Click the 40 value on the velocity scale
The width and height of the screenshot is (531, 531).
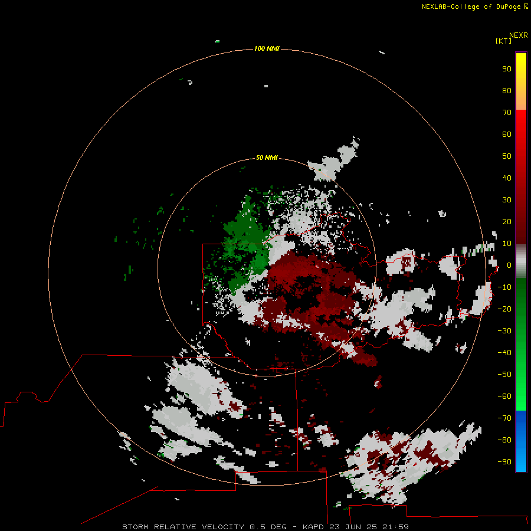pos(507,178)
